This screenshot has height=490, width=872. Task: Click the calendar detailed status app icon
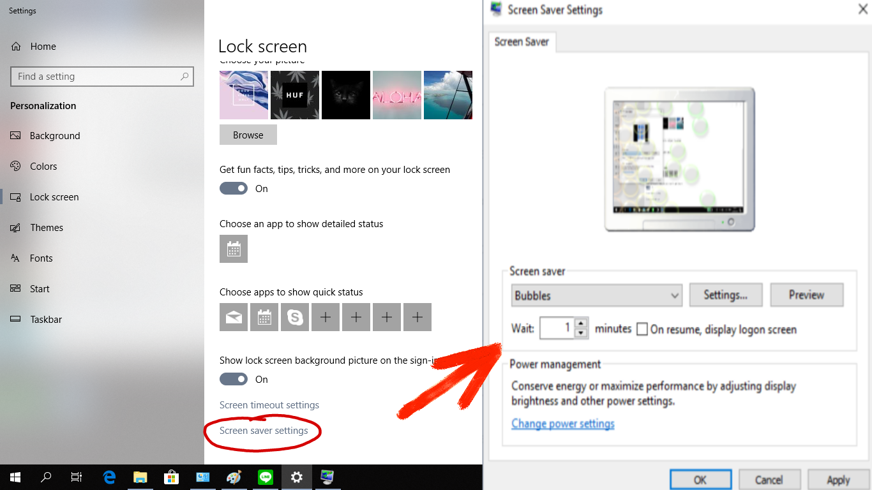click(x=234, y=249)
